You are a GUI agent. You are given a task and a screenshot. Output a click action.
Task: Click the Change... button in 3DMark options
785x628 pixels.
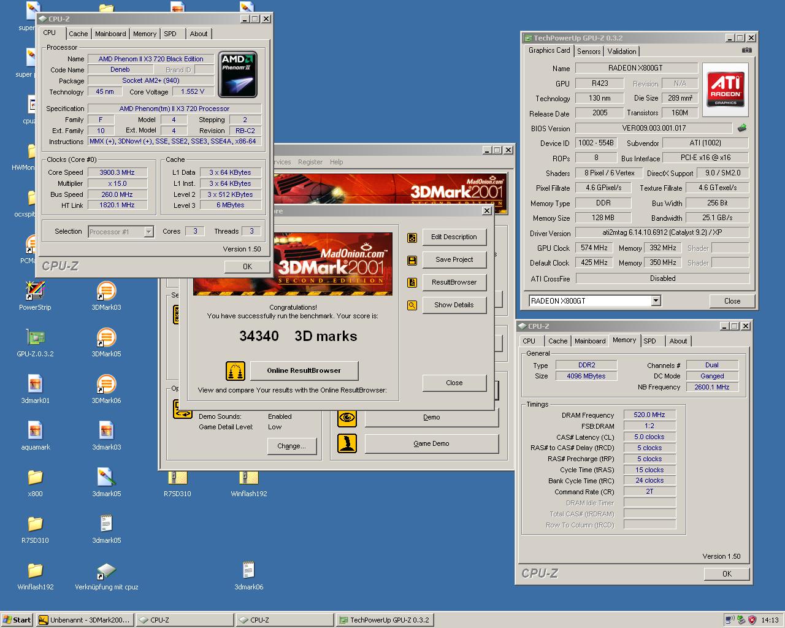pyautogui.click(x=291, y=446)
